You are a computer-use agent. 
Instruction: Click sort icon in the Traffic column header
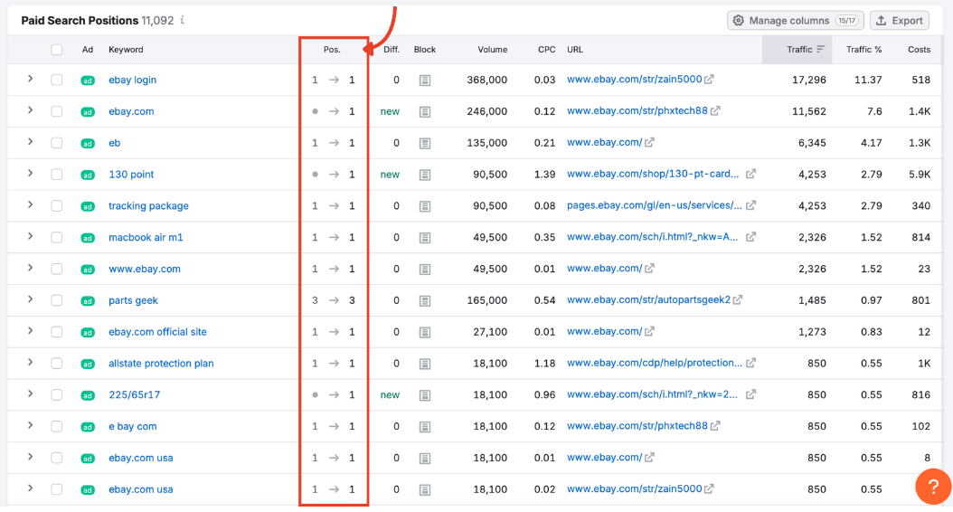pyautogui.click(x=820, y=49)
